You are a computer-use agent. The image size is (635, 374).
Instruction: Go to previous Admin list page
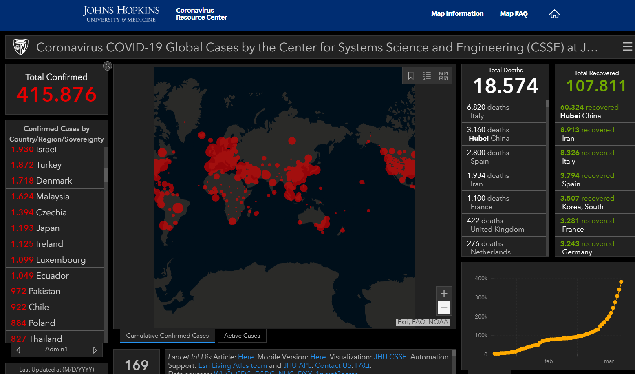click(x=18, y=350)
